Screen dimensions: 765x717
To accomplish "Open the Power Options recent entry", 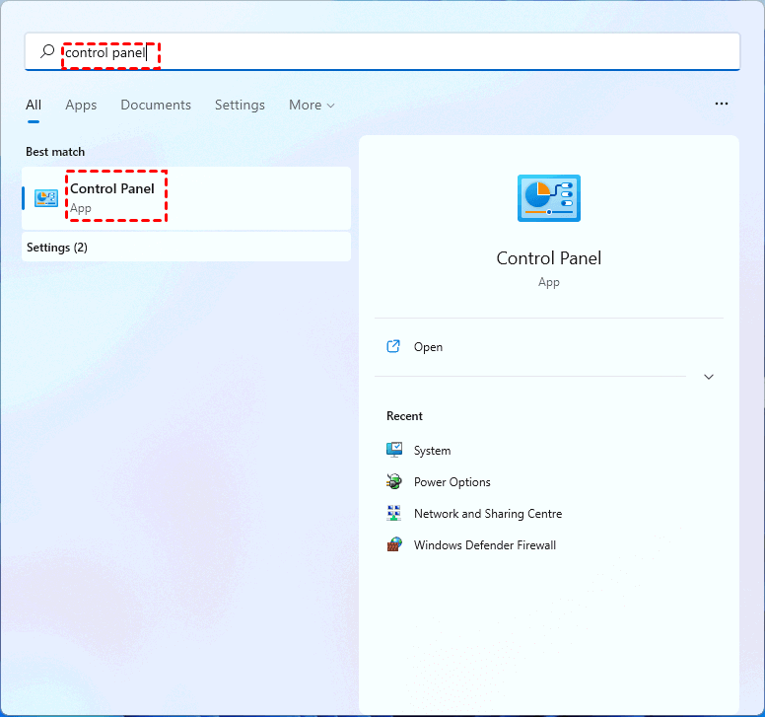I will [x=452, y=482].
